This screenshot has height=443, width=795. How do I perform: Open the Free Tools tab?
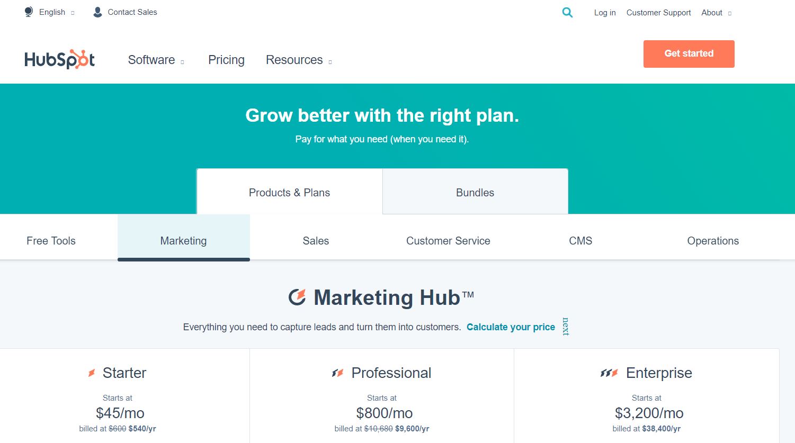[x=51, y=241]
